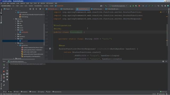Click Run with Coverage icon in toolbar
The height and width of the screenshot is (95, 170).
[x=136, y=6]
